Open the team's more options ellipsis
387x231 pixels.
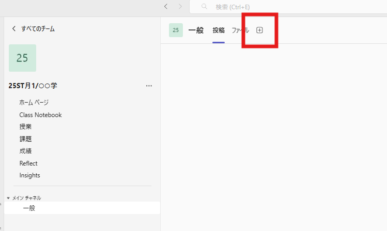coord(149,86)
